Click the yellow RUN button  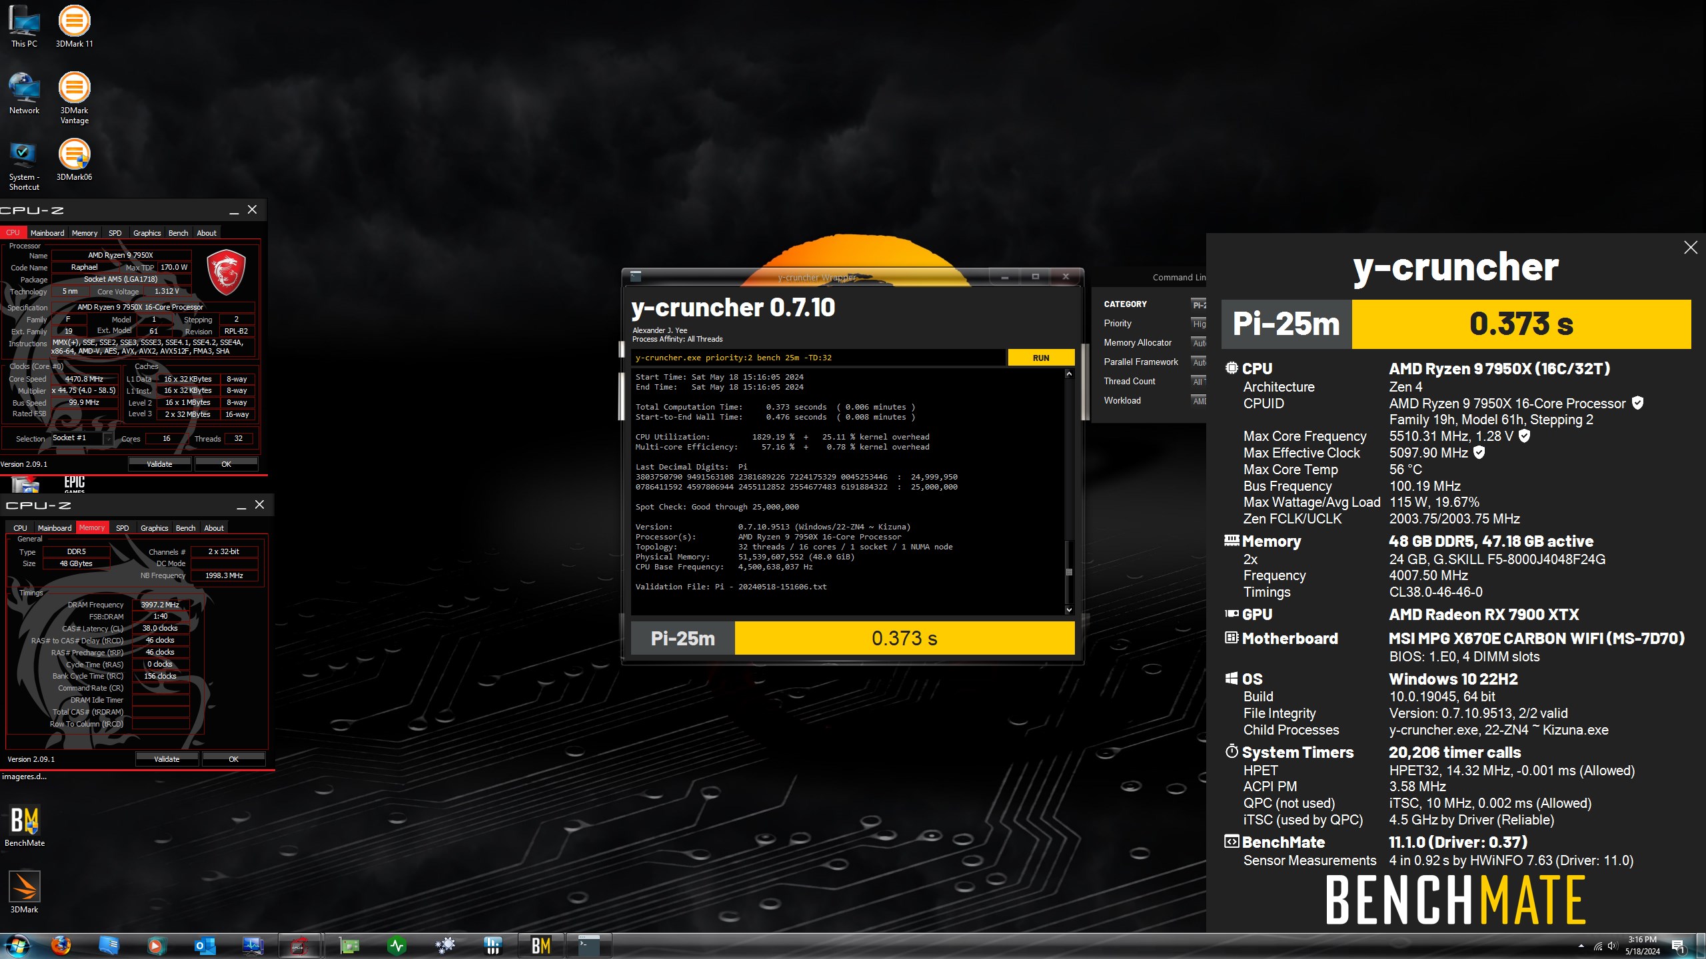[1041, 358]
